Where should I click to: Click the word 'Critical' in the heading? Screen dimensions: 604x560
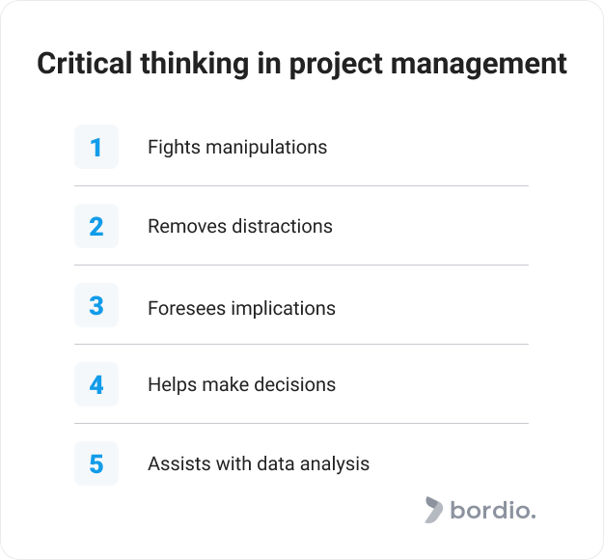[x=84, y=63]
